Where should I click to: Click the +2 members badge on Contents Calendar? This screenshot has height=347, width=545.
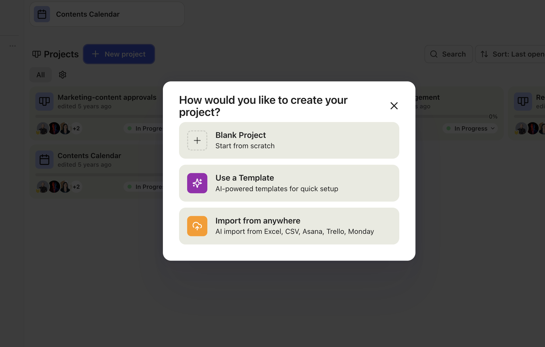76,187
